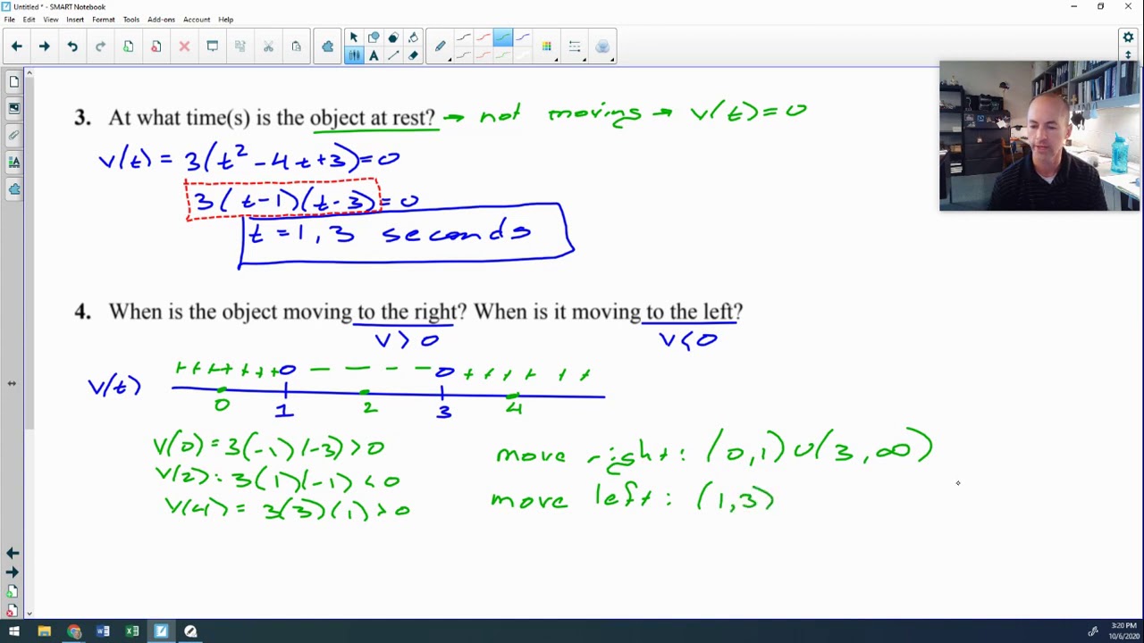
Task: Open the Account menu
Action: 197,19
